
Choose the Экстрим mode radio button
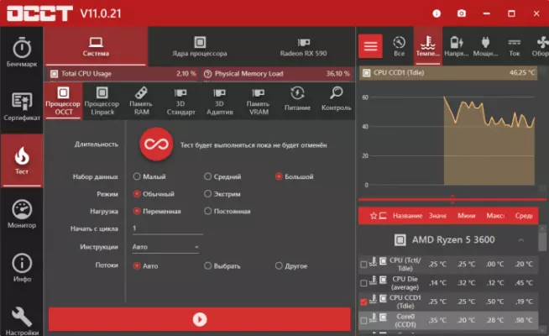[208, 194]
